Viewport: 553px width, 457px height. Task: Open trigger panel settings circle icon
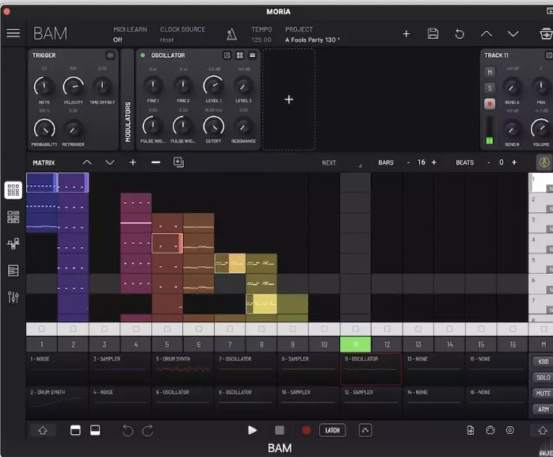tap(110, 55)
